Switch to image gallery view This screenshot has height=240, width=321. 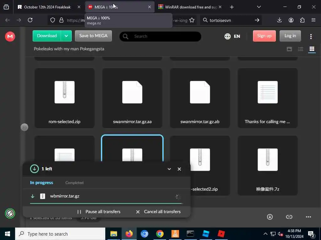coord(289,49)
